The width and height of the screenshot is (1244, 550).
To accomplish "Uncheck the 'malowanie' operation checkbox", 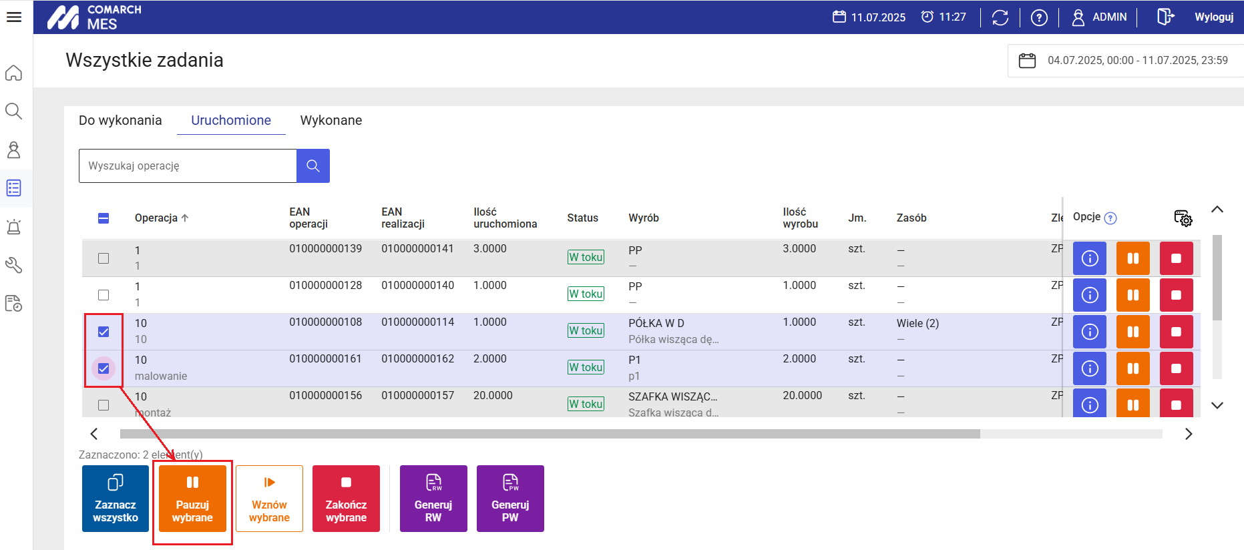I will click(x=103, y=368).
